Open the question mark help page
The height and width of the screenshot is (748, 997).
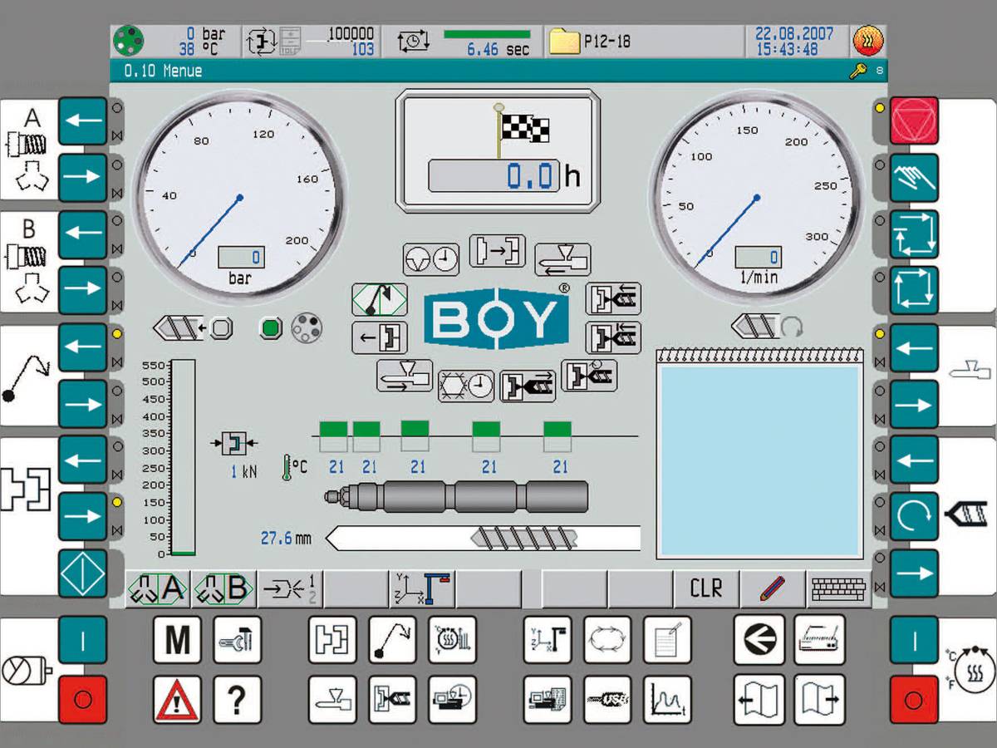click(237, 700)
